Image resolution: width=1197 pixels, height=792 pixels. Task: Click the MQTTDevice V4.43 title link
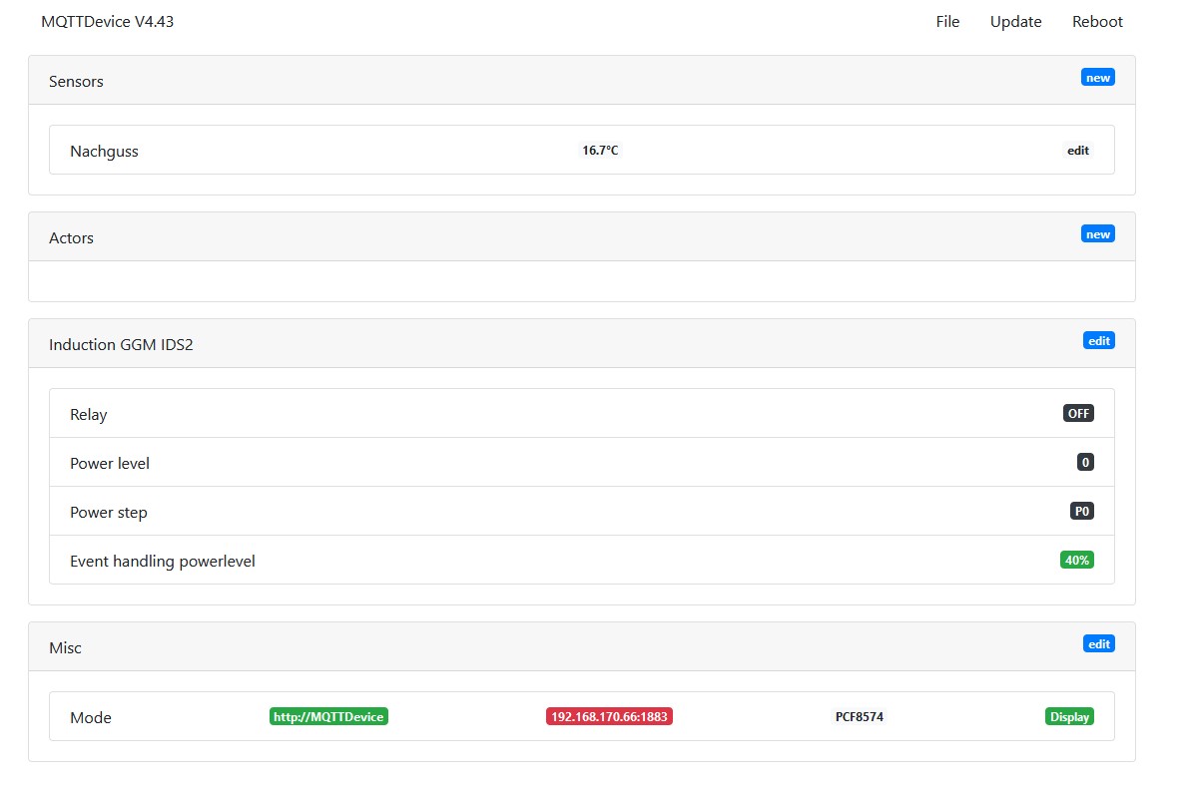(x=108, y=22)
